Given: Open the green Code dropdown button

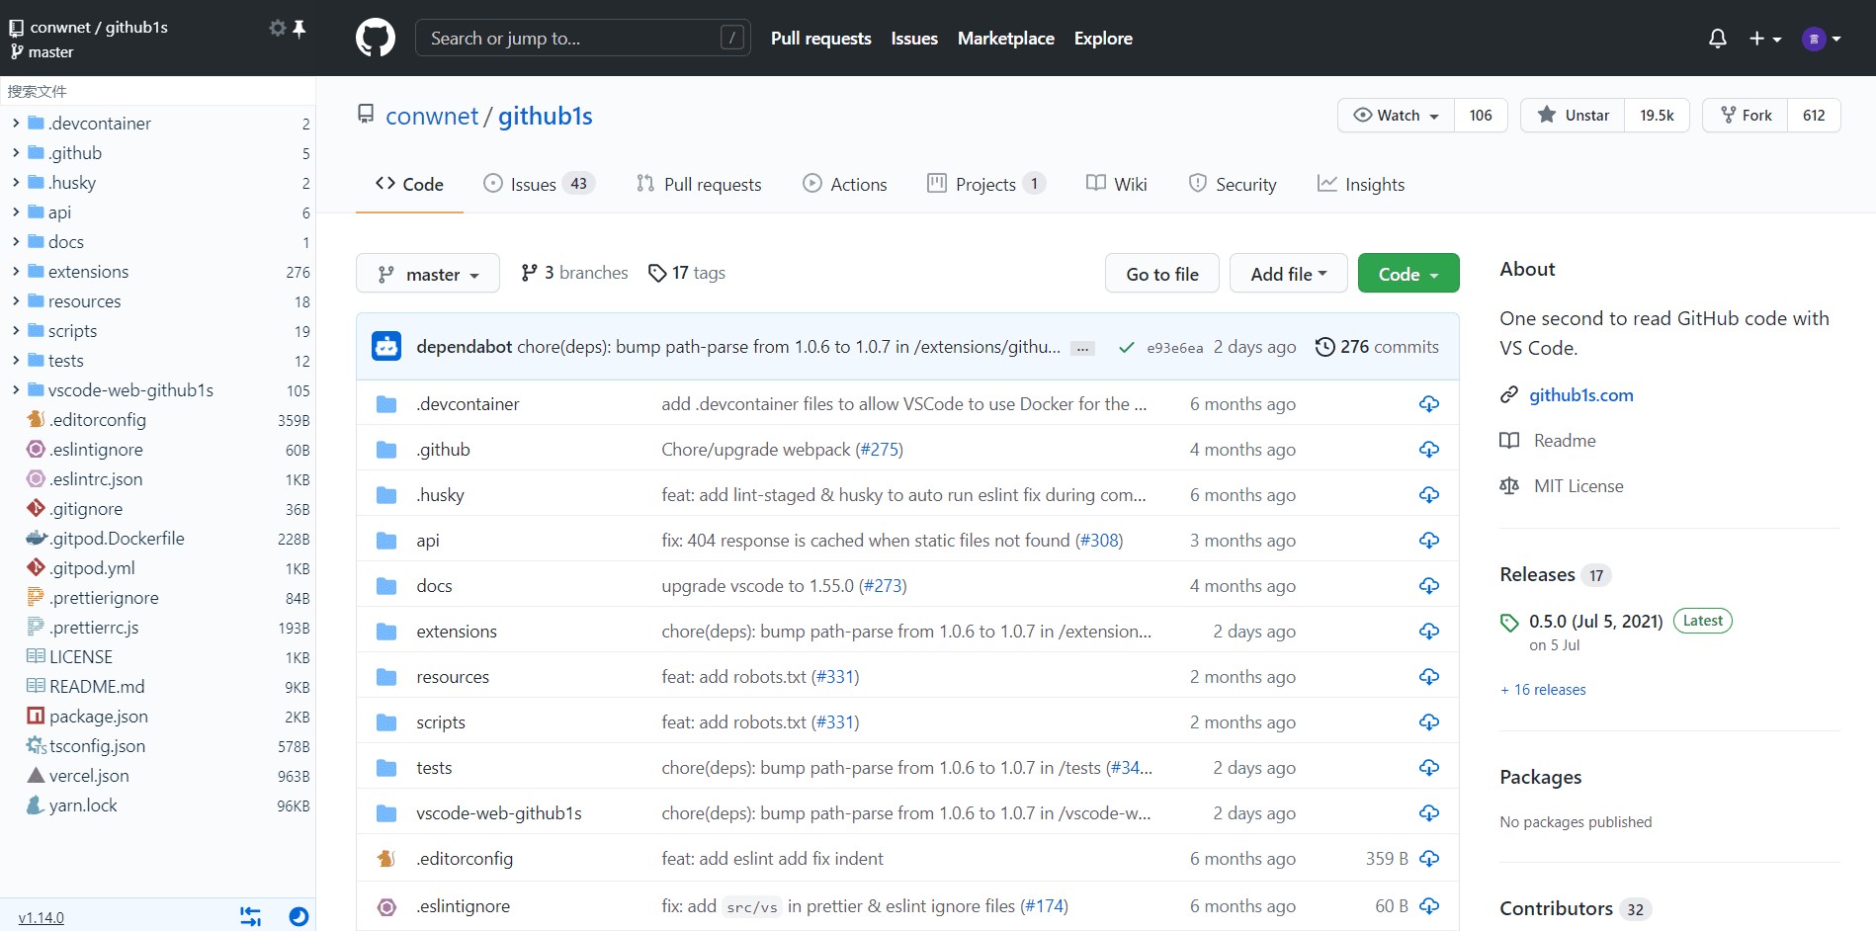Looking at the screenshot, I should 1408,274.
